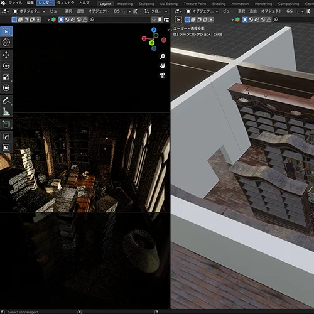The height and width of the screenshot is (314, 314).
Task: Expand the transform orientation dropdown
Action: coord(156,11)
